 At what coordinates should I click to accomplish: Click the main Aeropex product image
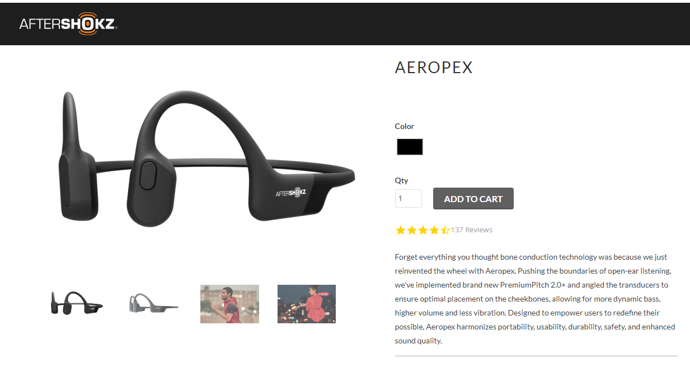click(206, 159)
